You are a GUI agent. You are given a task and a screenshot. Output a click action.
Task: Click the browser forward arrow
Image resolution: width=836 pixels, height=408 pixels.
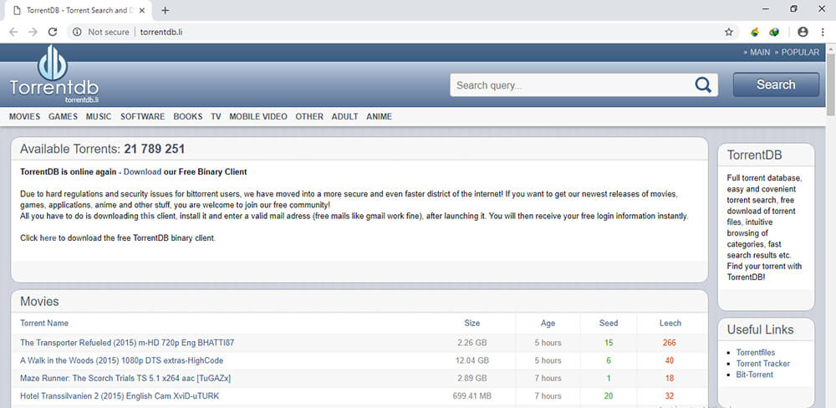coord(33,32)
